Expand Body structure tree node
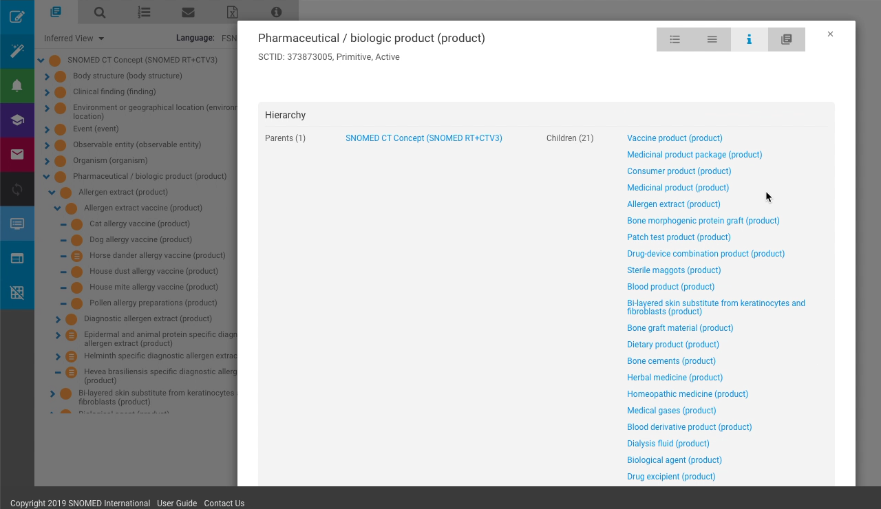The width and height of the screenshot is (881, 509). [x=47, y=76]
